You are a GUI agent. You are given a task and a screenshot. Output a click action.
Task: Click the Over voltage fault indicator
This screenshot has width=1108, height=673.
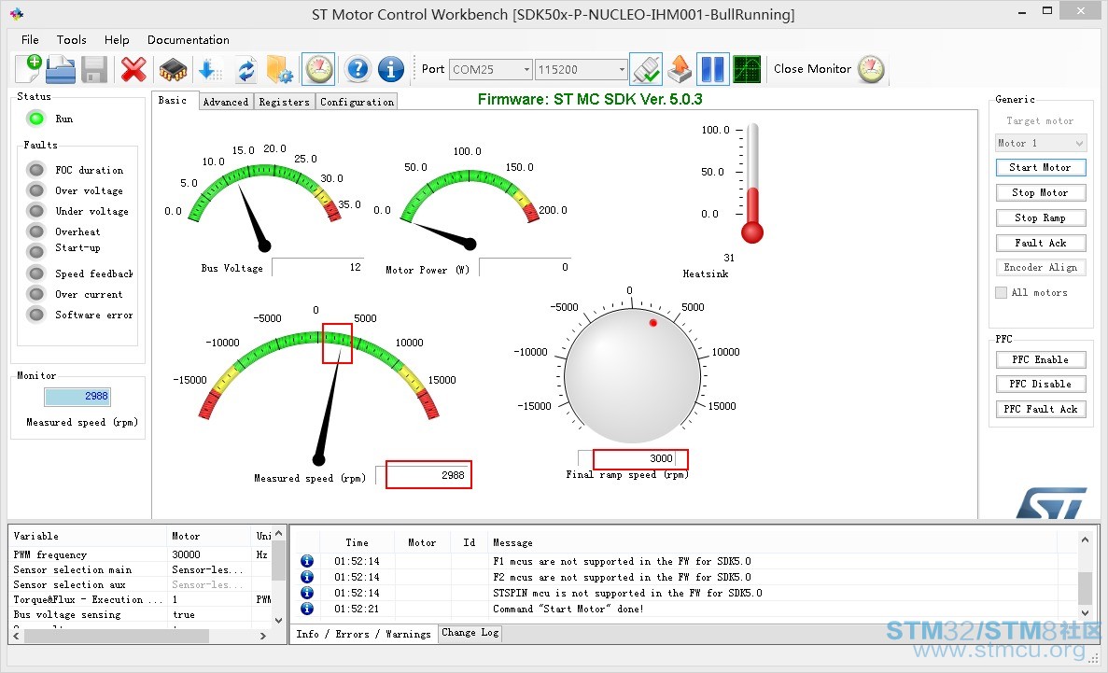click(x=36, y=190)
